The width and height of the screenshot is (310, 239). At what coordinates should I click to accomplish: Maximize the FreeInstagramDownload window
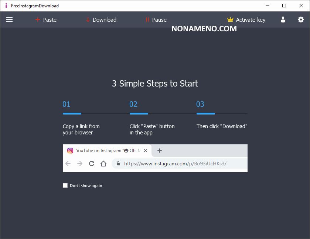pos(284,6)
